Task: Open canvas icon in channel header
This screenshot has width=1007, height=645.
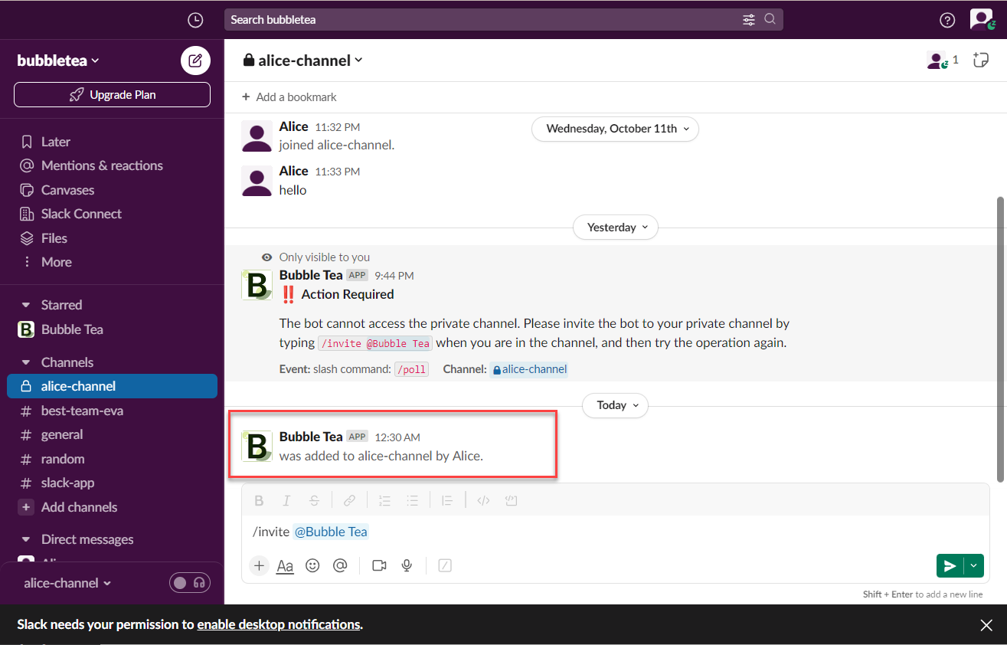Action: point(981,61)
